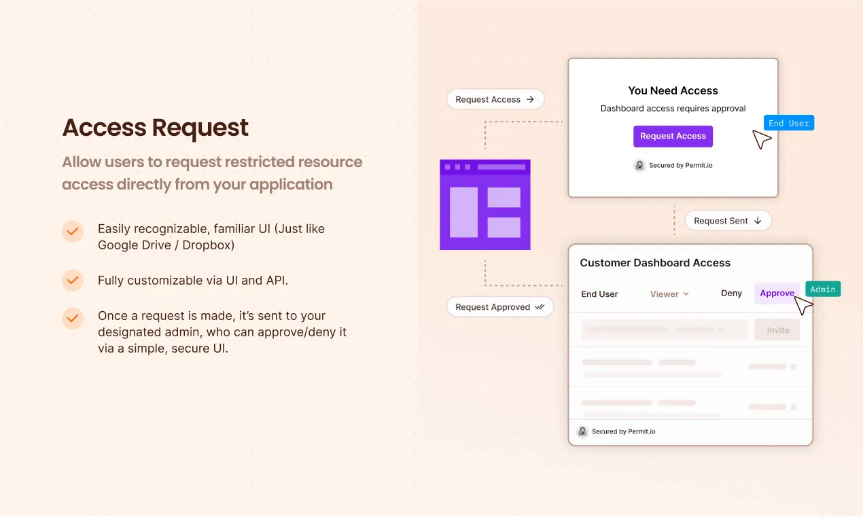Click the Customer Dashboard Access title
This screenshot has width=863, height=517.
click(x=654, y=263)
